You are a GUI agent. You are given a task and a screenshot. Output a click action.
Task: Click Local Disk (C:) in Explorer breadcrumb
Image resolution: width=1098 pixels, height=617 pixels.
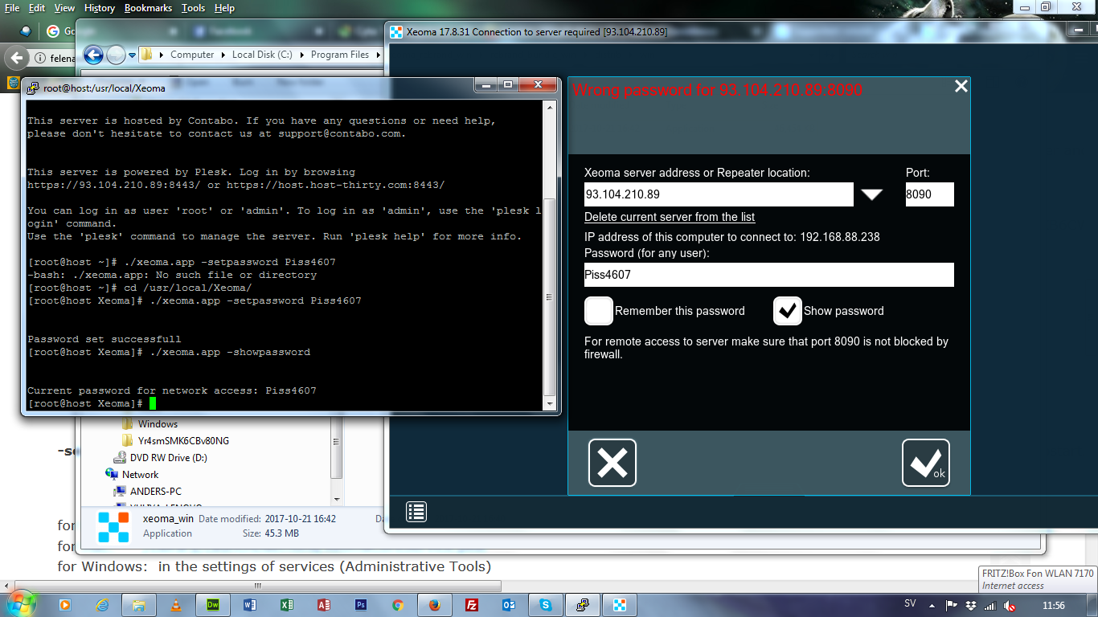coord(262,55)
